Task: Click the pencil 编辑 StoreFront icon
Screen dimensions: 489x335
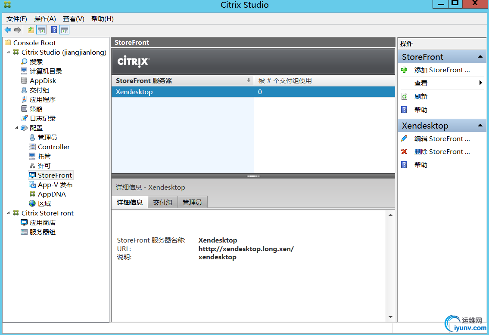Action: tap(404, 138)
